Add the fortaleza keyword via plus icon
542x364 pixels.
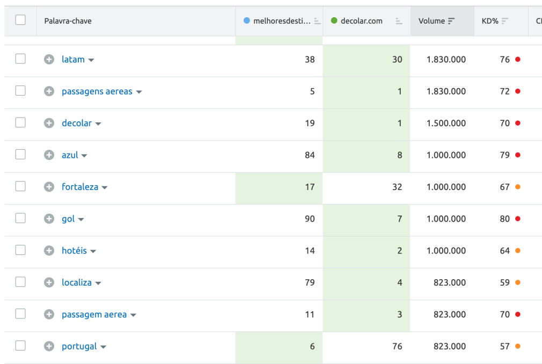click(x=49, y=187)
